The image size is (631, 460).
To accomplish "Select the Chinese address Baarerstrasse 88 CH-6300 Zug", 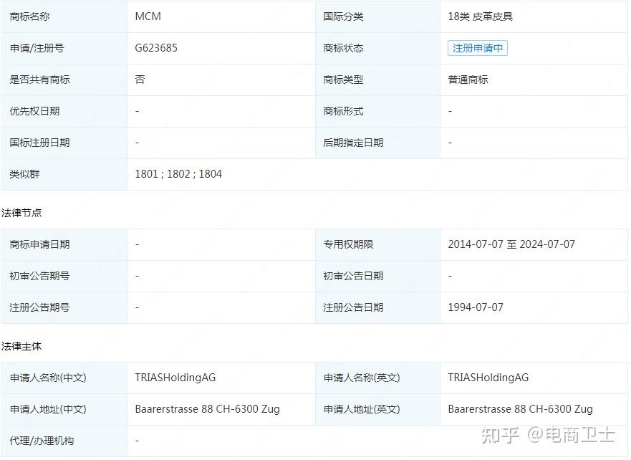I will pos(207,409).
